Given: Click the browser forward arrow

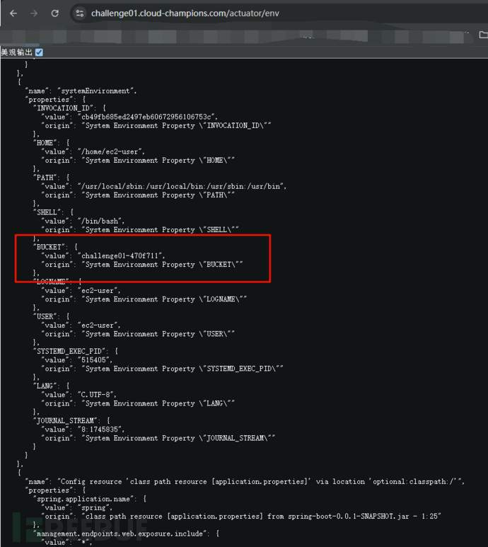Looking at the screenshot, I should click(x=34, y=13).
